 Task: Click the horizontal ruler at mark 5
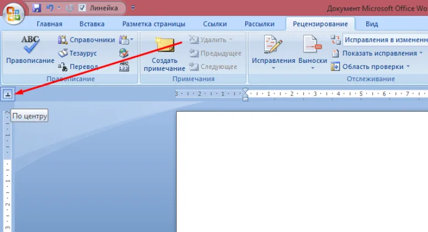click(x=361, y=94)
